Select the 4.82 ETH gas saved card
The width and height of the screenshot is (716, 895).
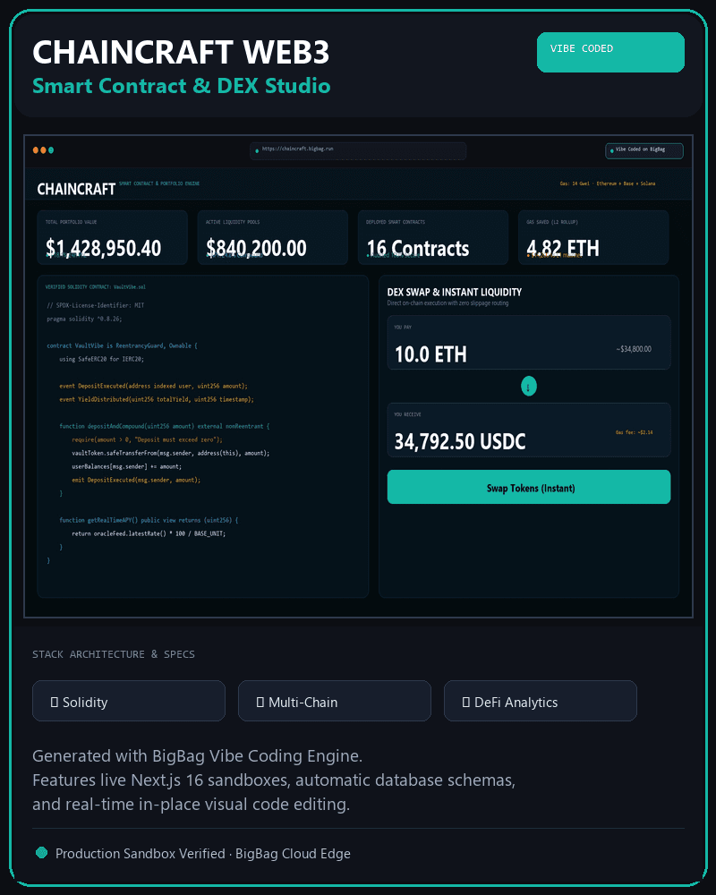point(593,237)
